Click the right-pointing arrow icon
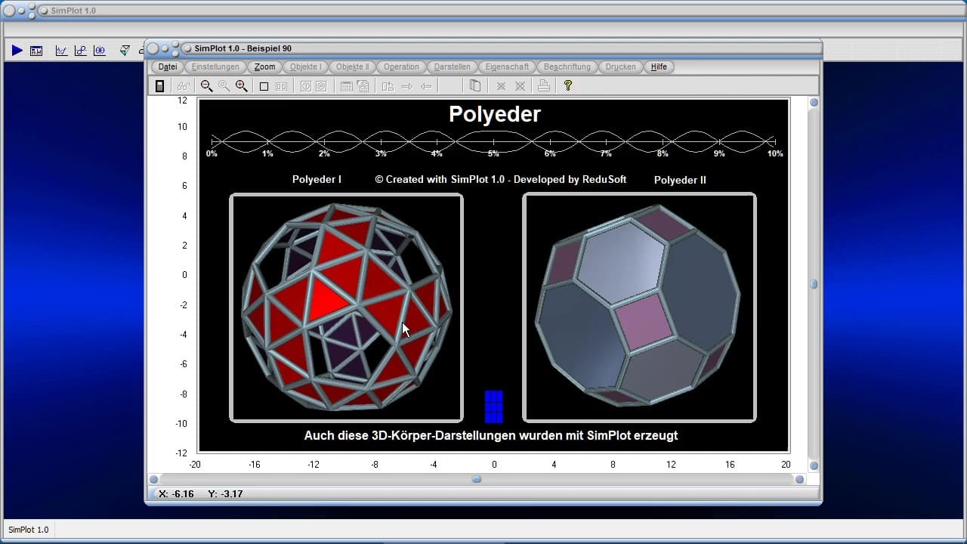 click(x=406, y=86)
